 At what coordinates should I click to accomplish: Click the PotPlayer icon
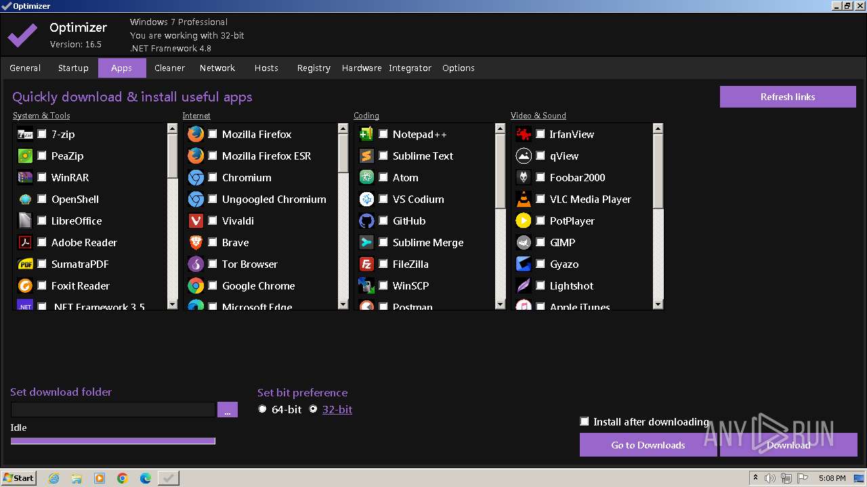point(524,221)
